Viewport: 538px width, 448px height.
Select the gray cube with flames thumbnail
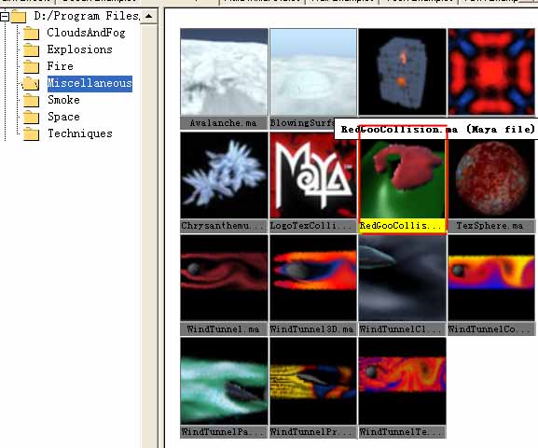point(402,72)
